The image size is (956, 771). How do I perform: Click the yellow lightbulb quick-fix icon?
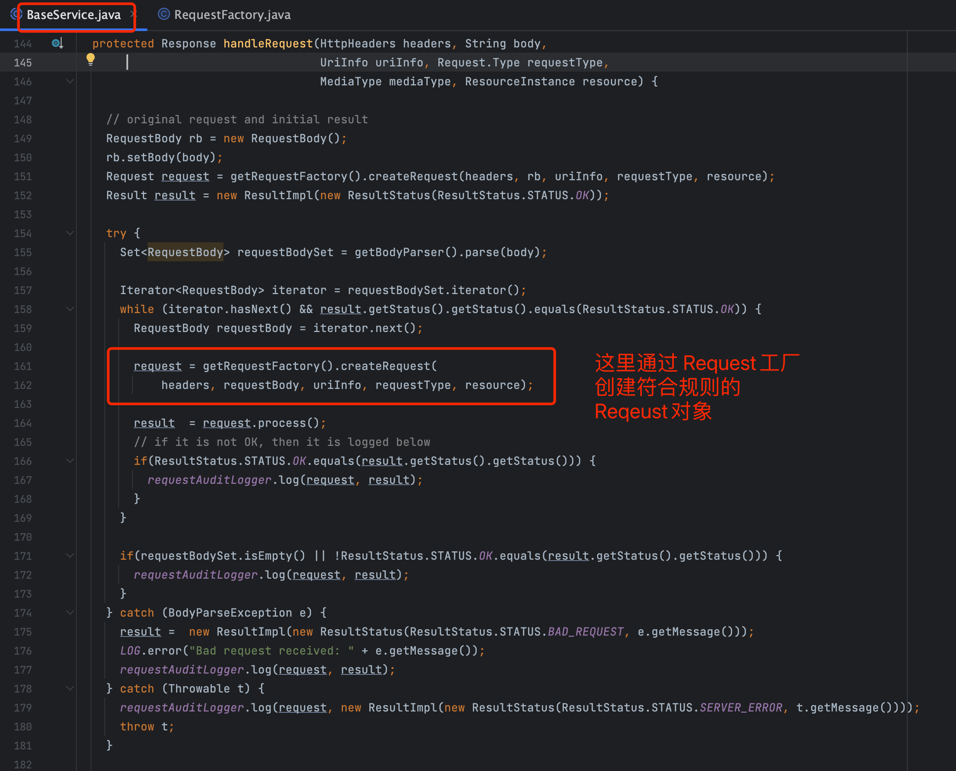coord(90,59)
